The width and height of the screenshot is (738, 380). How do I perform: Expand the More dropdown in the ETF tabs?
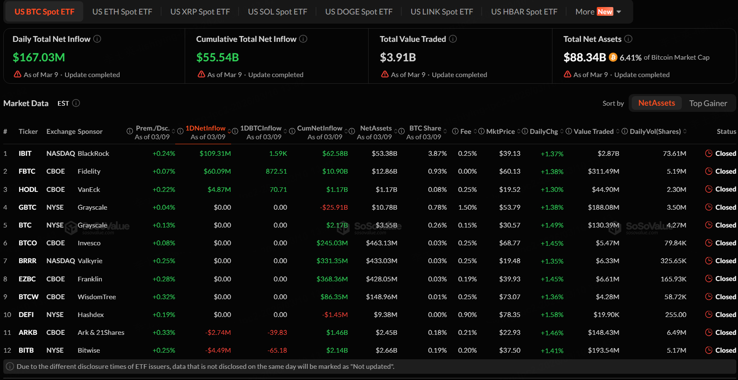click(x=598, y=12)
